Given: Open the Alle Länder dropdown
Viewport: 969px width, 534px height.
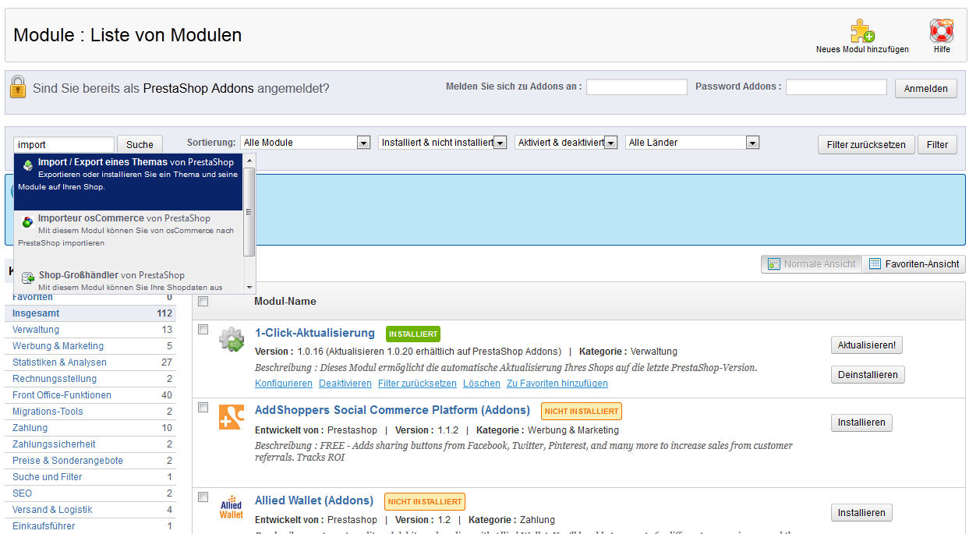Looking at the screenshot, I should [x=692, y=143].
